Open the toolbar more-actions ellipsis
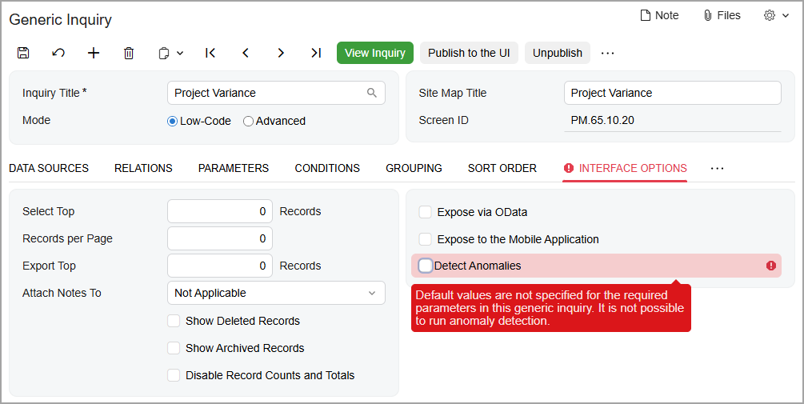 tap(608, 53)
